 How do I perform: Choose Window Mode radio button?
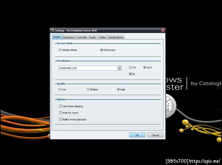coord(60,50)
